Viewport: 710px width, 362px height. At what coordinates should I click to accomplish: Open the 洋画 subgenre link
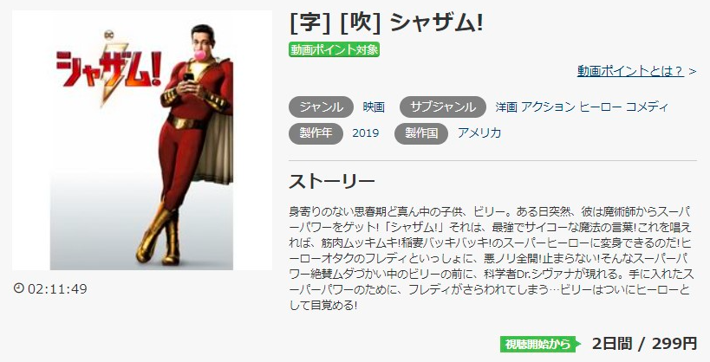[506, 107]
